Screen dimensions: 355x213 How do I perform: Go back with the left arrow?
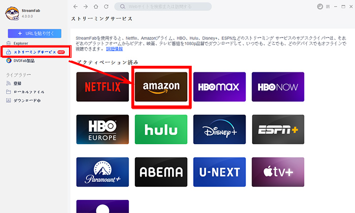pyautogui.click(x=76, y=7)
